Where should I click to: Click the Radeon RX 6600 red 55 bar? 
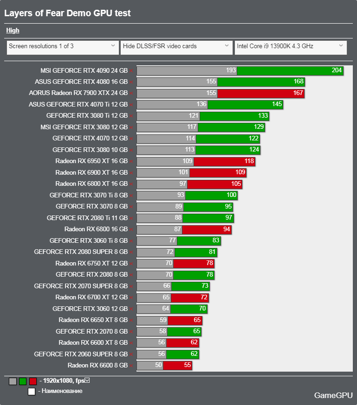point(177,366)
